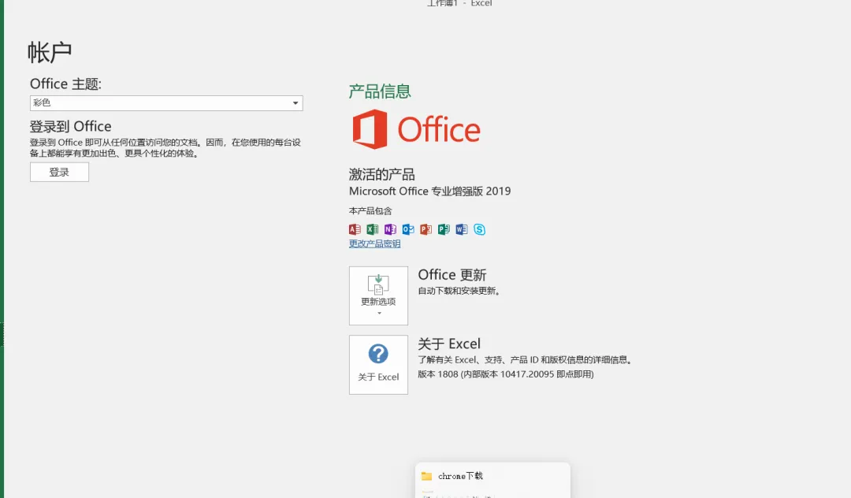This screenshot has width=851, height=498.
Task: Click the Office 更新 heading
Action: pos(452,275)
